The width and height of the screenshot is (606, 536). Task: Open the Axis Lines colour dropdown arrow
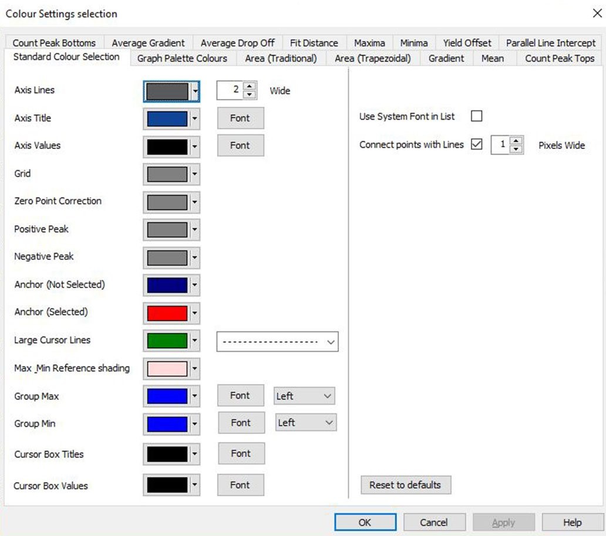195,91
